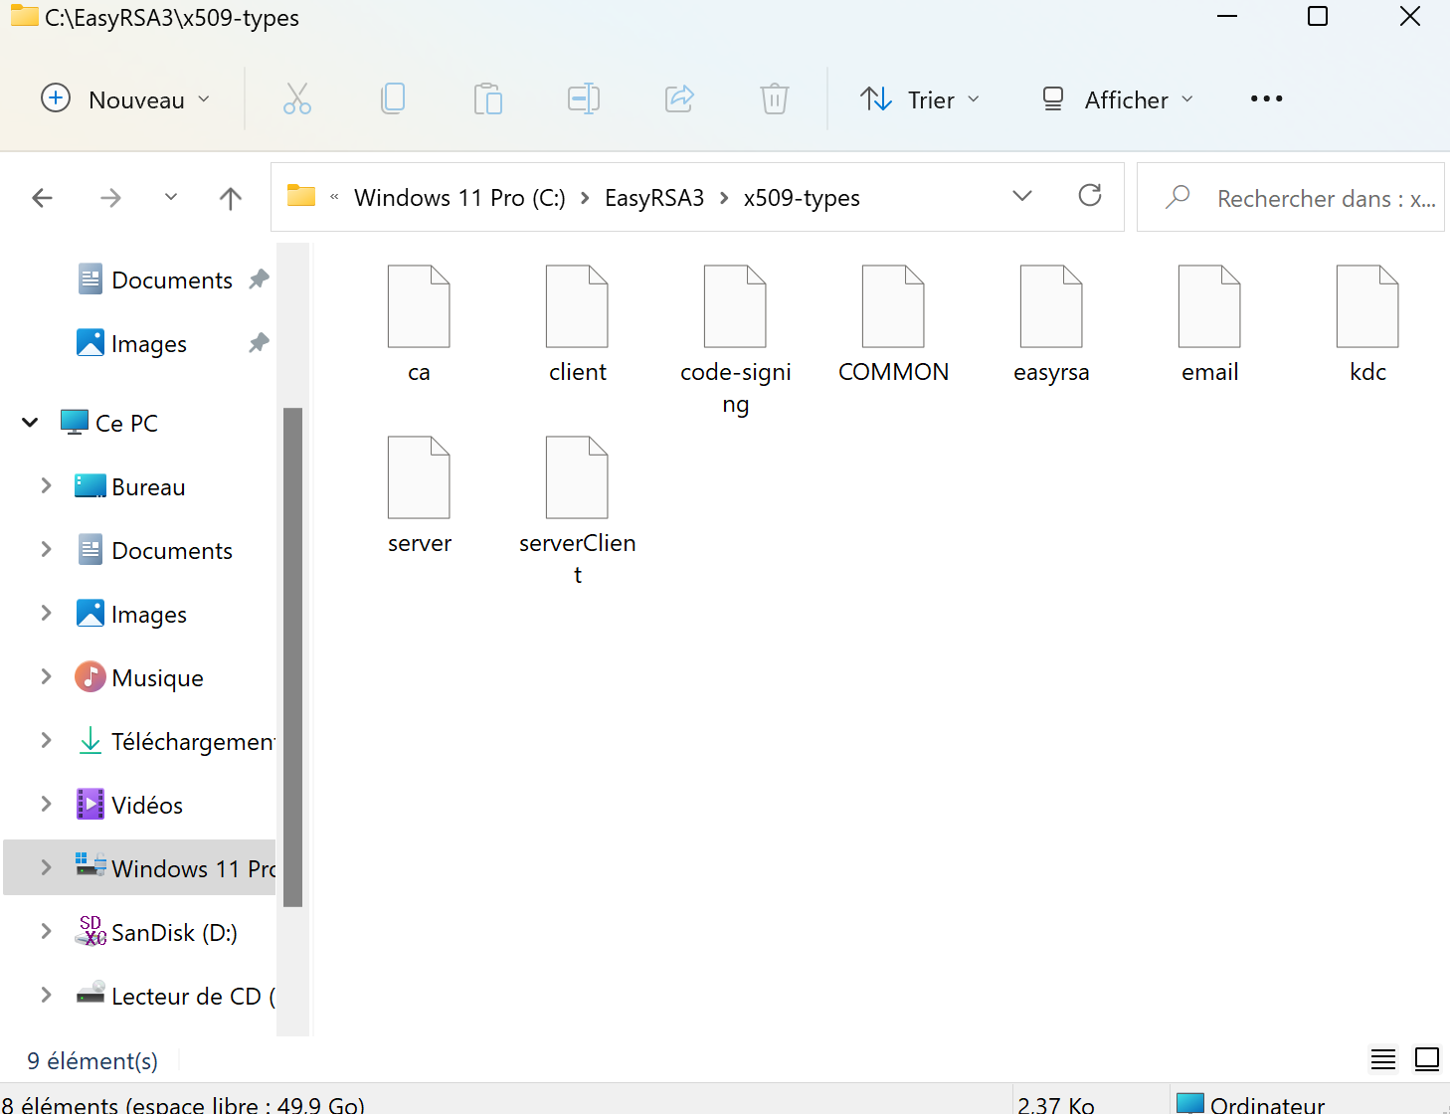Select the code-signing file

click(x=735, y=340)
